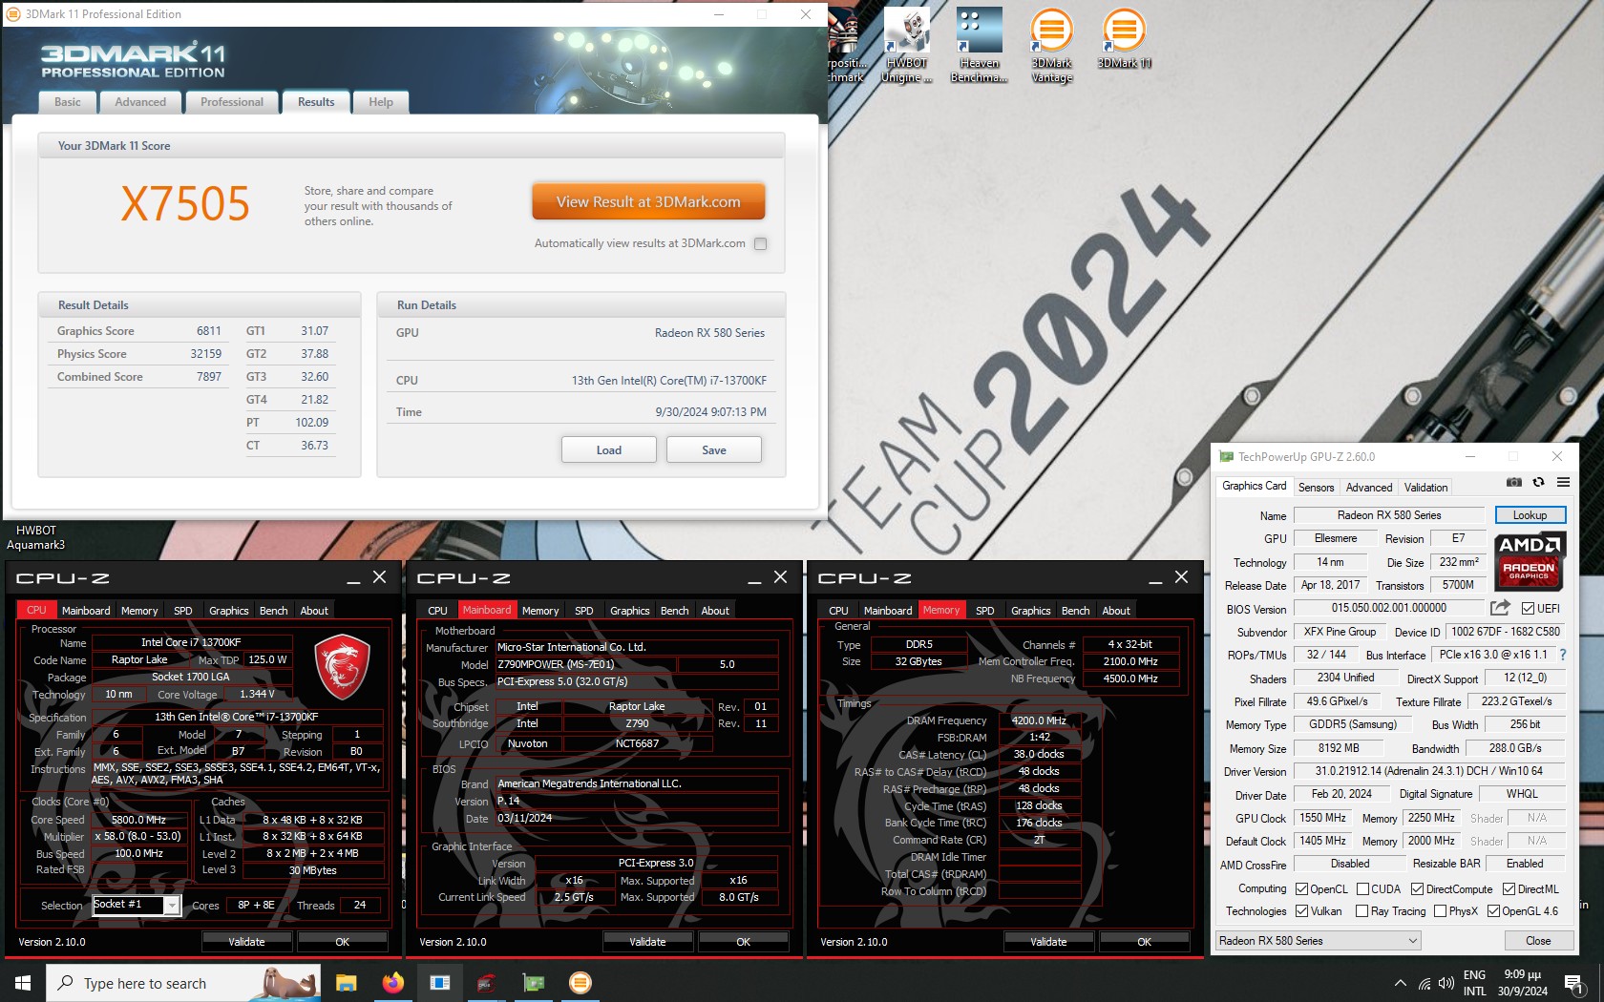Click the Lookup button in GPU-Z
The height and width of the screenshot is (1002, 1604).
pyautogui.click(x=1530, y=515)
